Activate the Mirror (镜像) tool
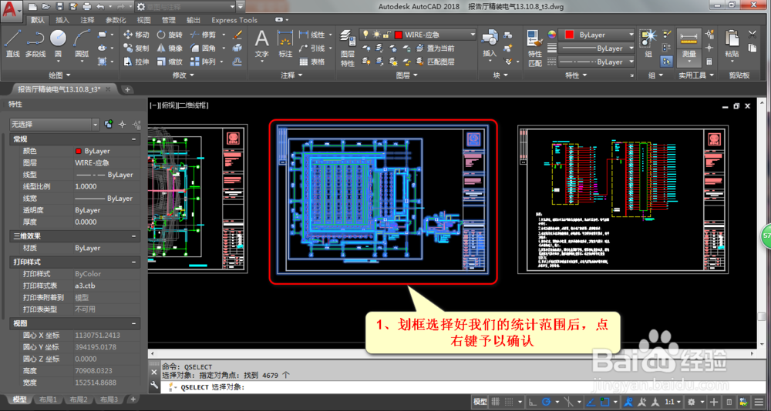 pos(170,48)
